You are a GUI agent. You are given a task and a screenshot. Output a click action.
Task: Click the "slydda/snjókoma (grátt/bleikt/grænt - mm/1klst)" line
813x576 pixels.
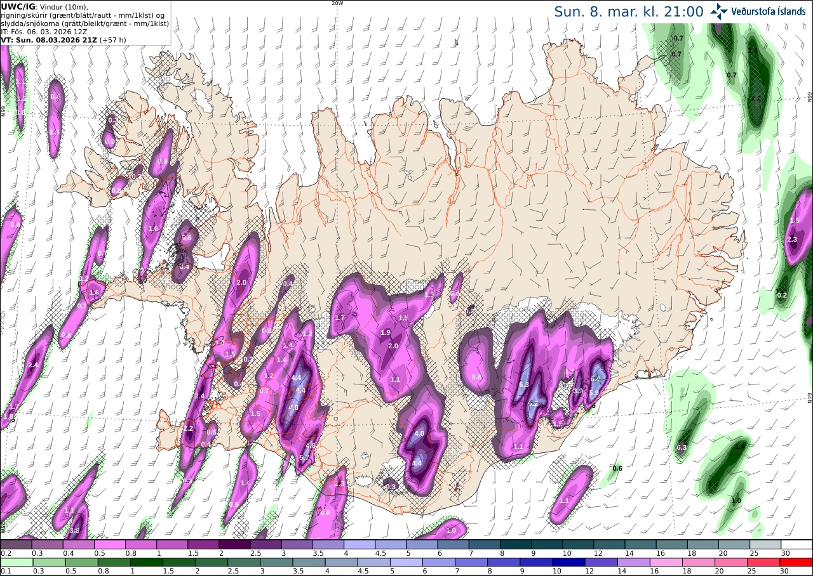click(x=84, y=23)
